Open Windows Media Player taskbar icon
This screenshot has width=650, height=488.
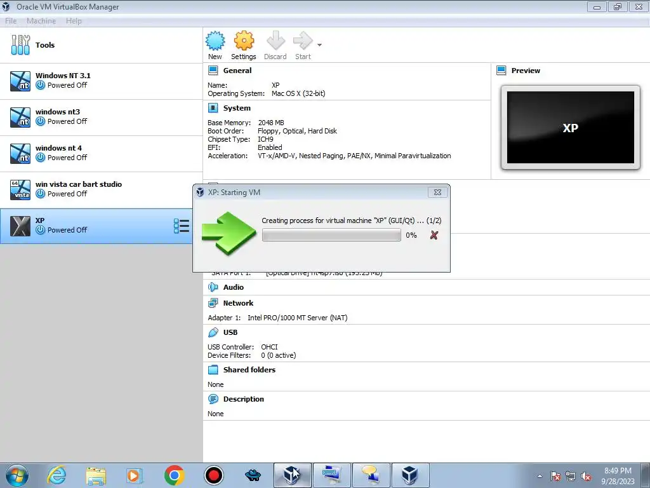tap(135, 475)
